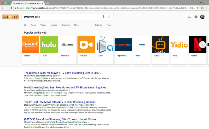The width and height of the screenshot is (209, 129).
Task: Open the Top 25 Best Free Movie Sites link
Action: (x=61, y=102)
